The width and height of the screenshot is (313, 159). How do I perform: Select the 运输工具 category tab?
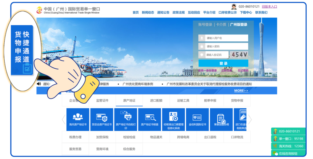click(183, 100)
